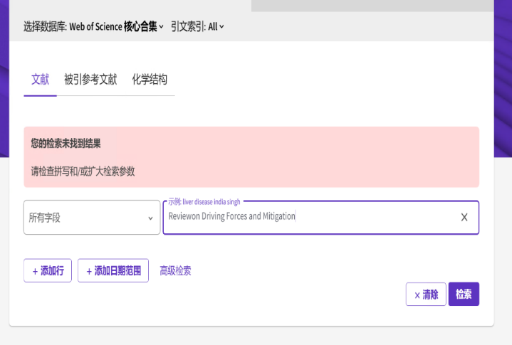Click the purple 检索 search button

[x=464, y=294]
